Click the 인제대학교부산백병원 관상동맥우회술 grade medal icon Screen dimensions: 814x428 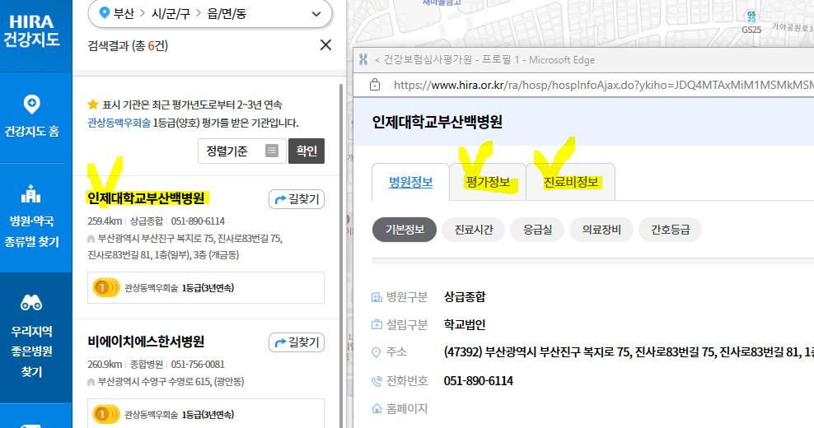click(x=105, y=287)
